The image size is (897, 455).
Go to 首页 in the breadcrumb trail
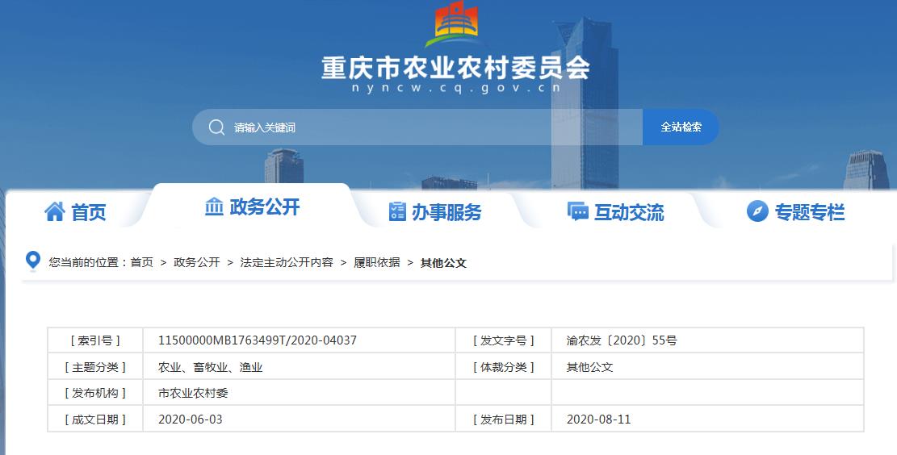pos(141,263)
